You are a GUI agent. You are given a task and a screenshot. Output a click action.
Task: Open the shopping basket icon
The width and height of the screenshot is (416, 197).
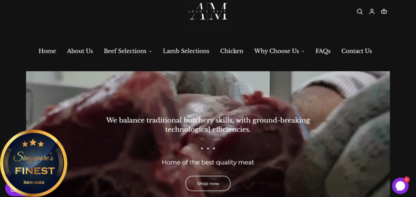tap(384, 12)
